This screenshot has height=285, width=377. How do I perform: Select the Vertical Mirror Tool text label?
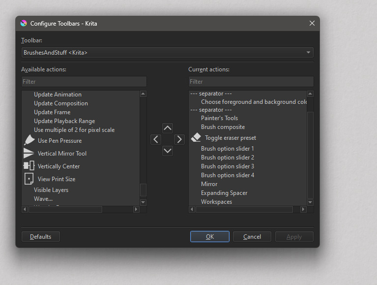pos(62,154)
